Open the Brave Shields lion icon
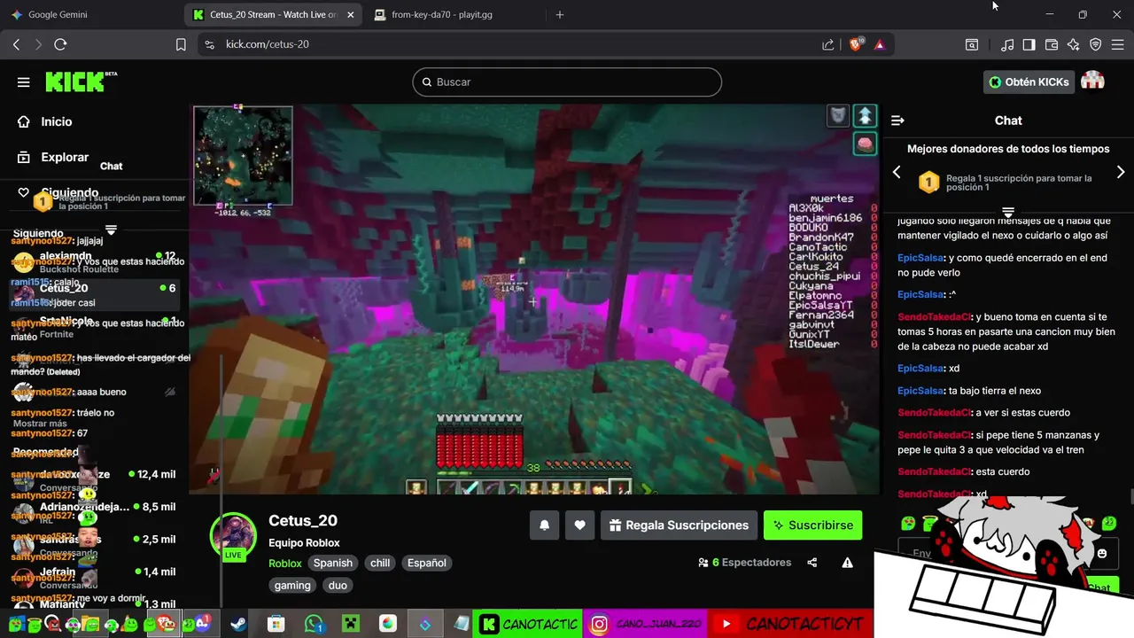The height and width of the screenshot is (638, 1134). tap(856, 44)
